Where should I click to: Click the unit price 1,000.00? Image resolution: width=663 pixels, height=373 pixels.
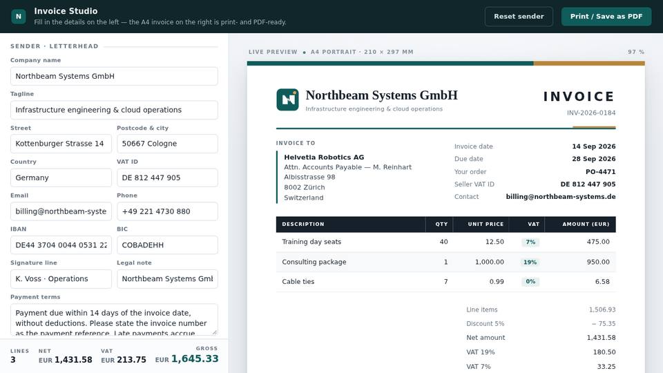[489, 262]
